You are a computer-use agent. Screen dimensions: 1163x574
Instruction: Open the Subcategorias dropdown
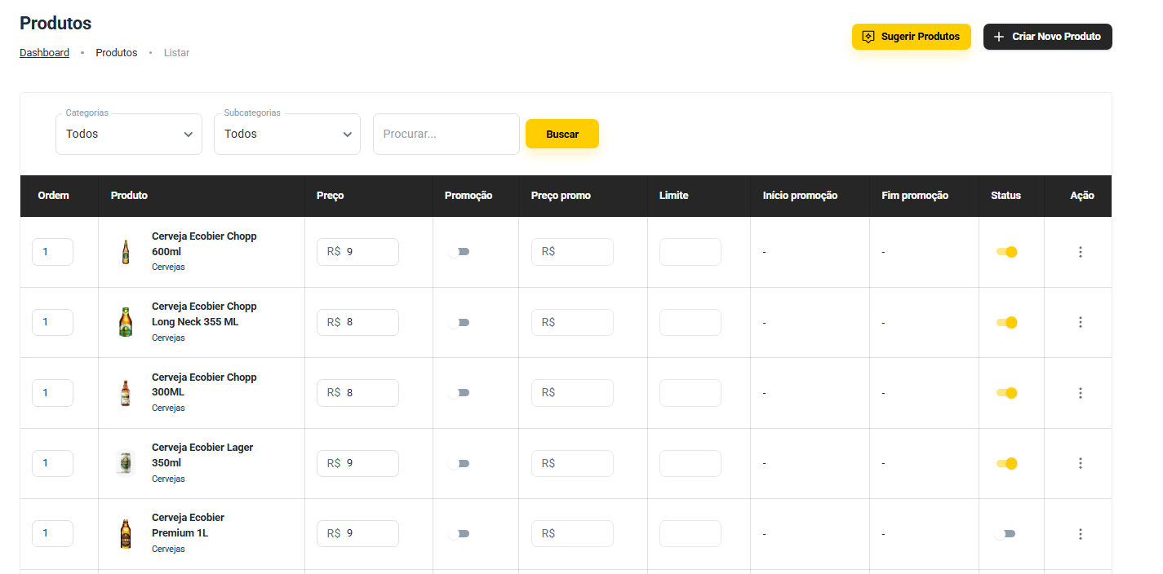point(287,134)
